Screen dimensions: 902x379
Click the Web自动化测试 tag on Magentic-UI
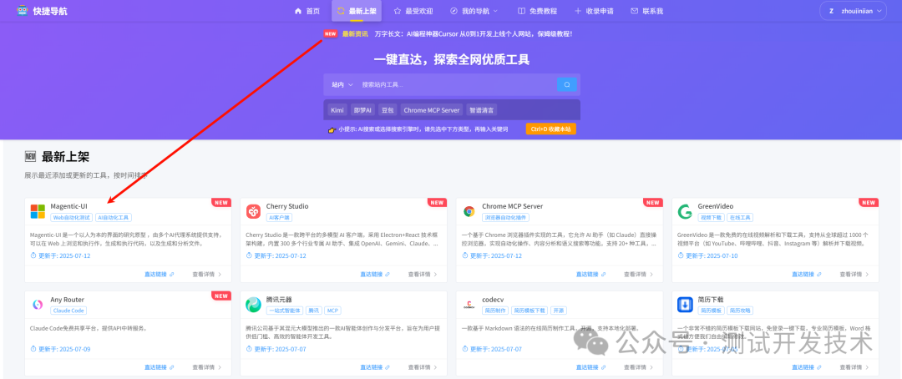(x=72, y=218)
